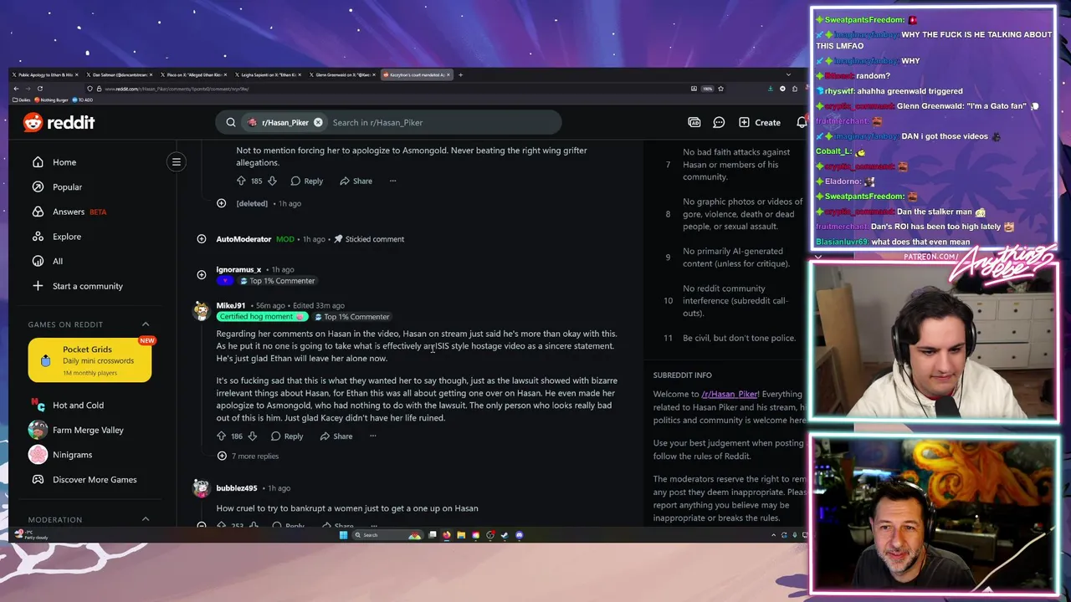This screenshot has width=1071, height=602.
Task: Open Firefox from the taskbar
Action: click(x=447, y=535)
